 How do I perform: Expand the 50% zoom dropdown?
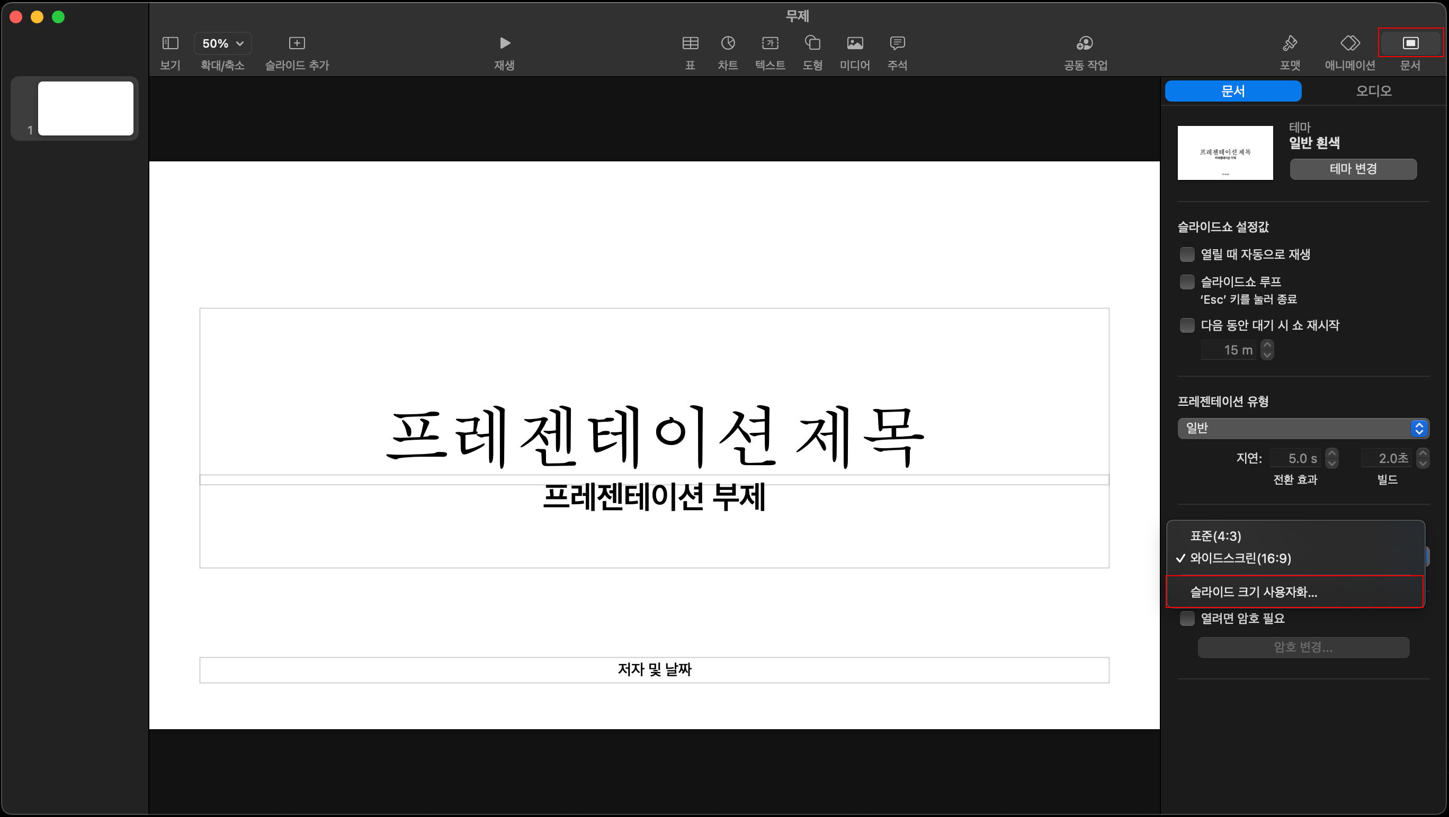tap(223, 43)
